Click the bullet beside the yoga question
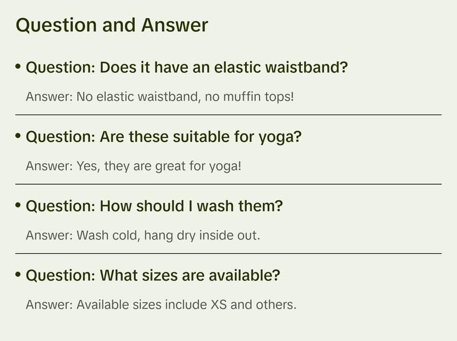Image resolution: width=457 pixels, height=341 pixels. coord(18,136)
